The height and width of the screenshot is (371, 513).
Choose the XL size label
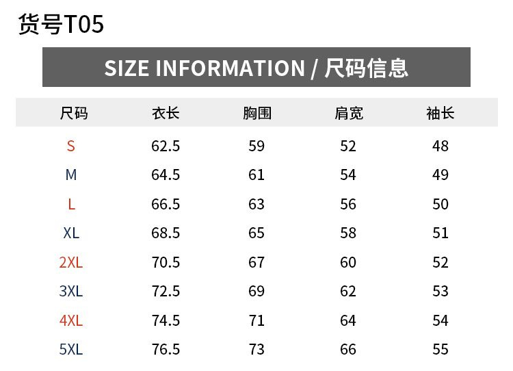(x=71, y=233)
